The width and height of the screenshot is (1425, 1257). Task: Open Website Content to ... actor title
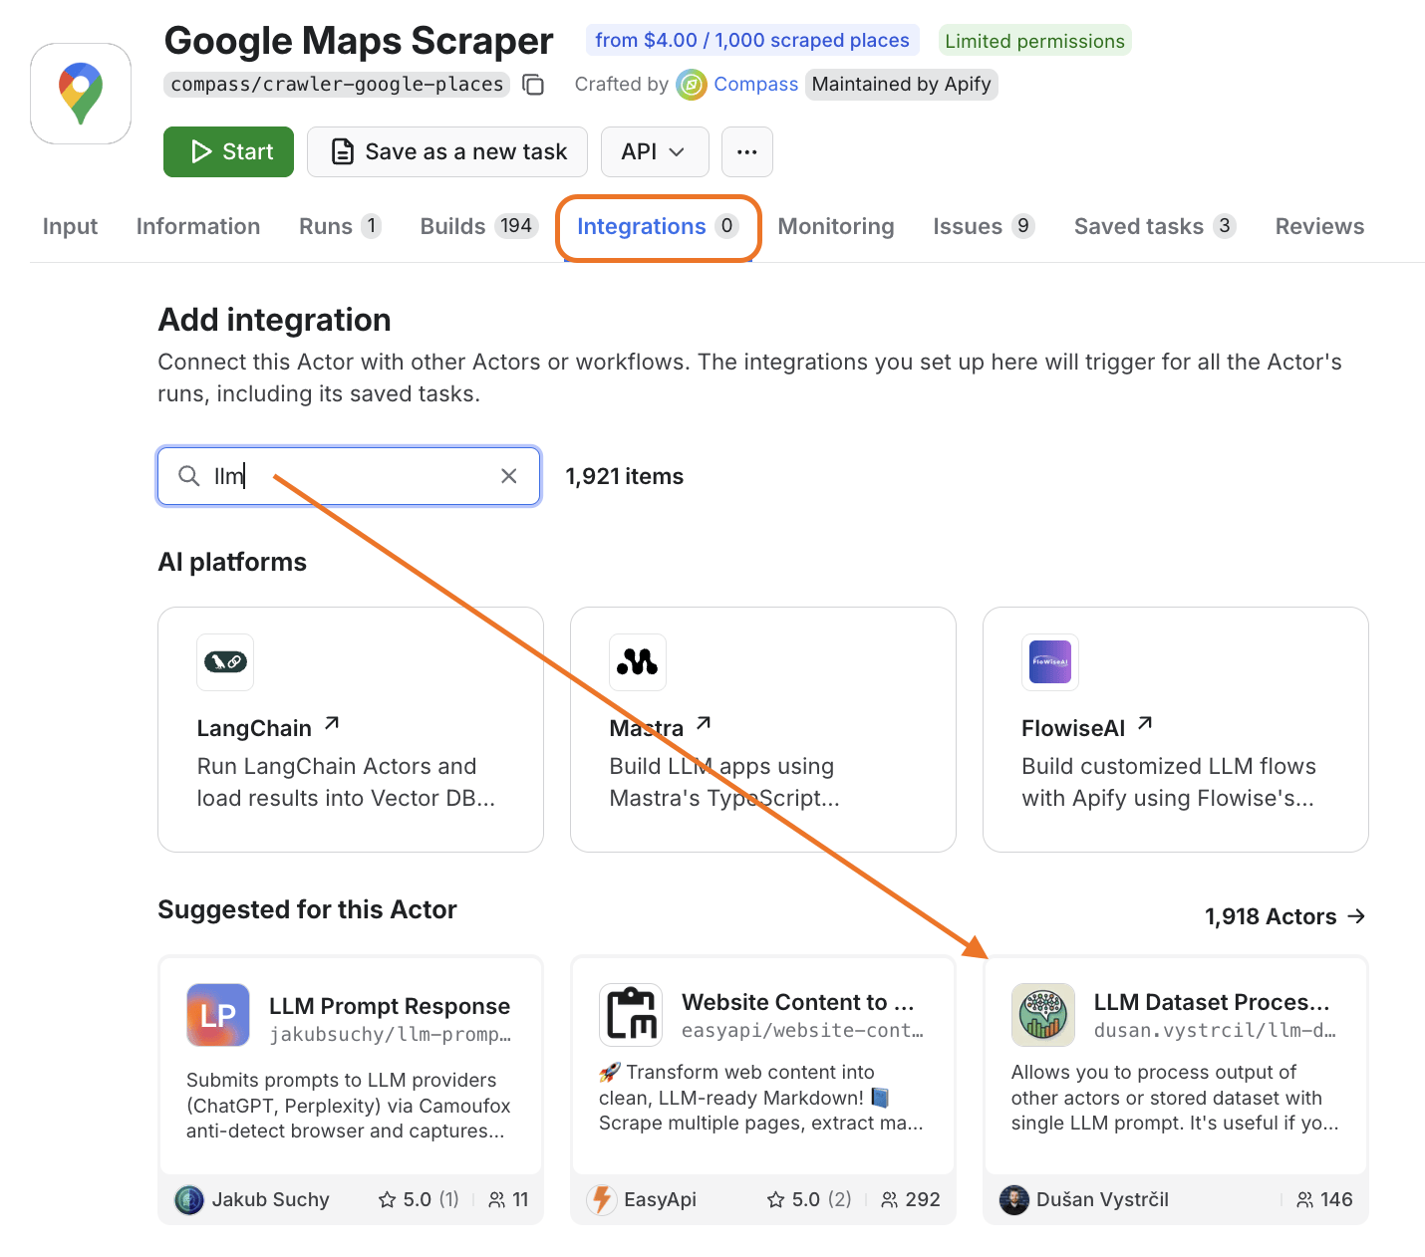coord(797,1002)
